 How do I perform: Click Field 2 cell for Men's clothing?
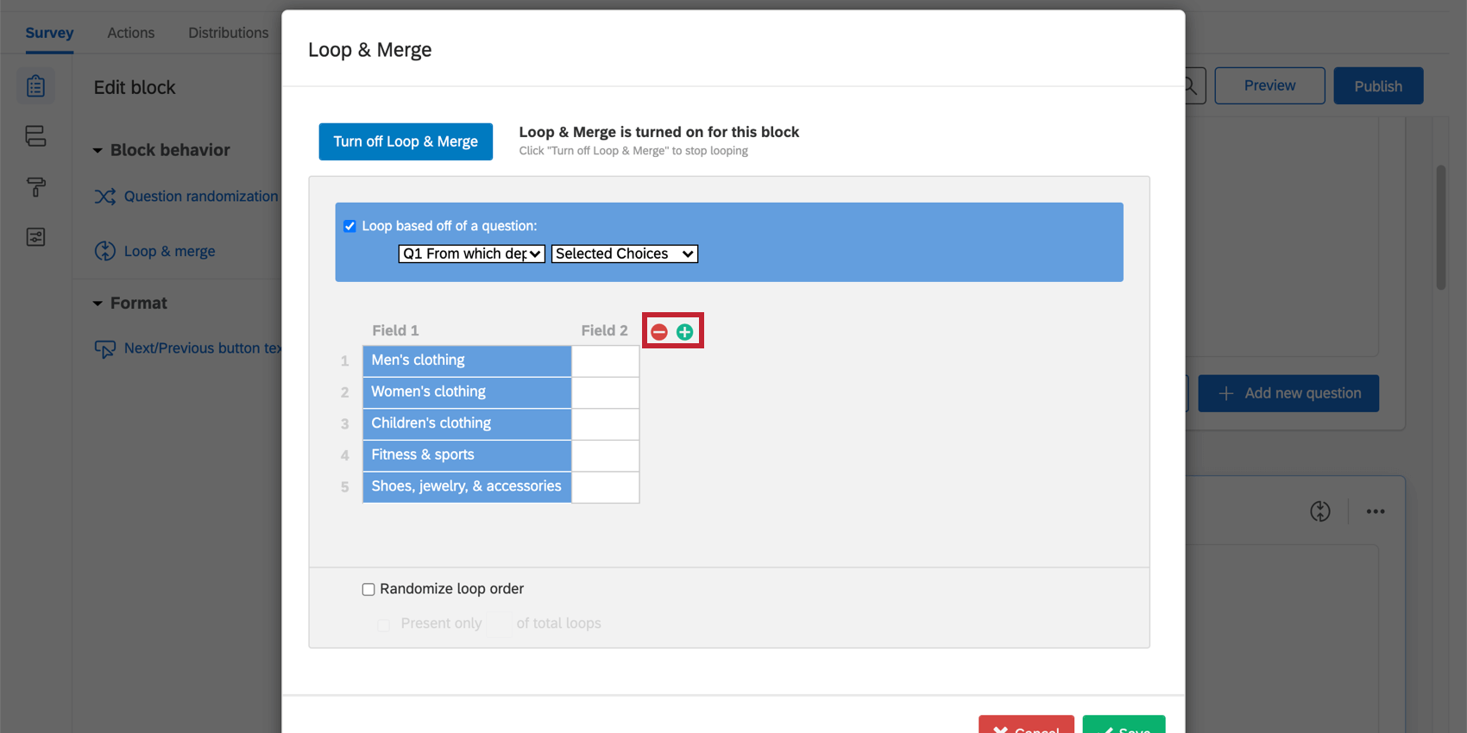pos(605,360)
